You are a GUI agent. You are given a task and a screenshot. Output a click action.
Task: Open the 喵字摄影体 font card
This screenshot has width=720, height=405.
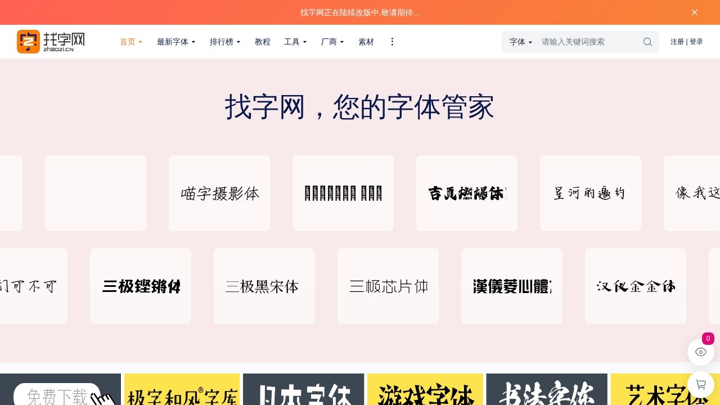tap(219, 193)
